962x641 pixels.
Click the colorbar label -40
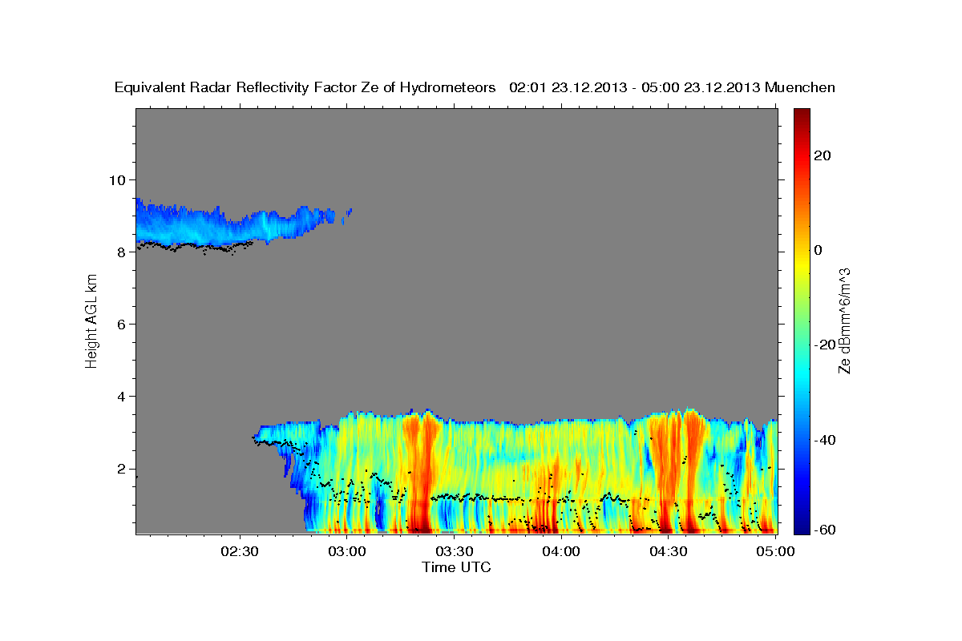pyautogui.click(x=825, y=439)
